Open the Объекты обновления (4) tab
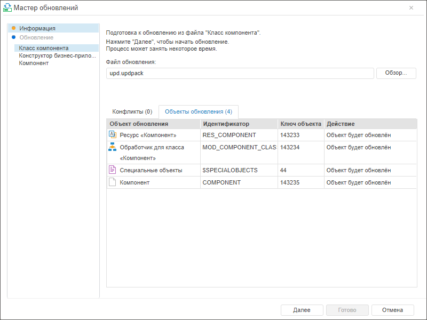427x320 pixels. (198, 112)
